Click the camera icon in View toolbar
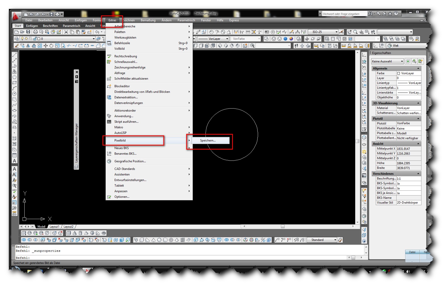The image size is (444, 284). coord(245,46)
